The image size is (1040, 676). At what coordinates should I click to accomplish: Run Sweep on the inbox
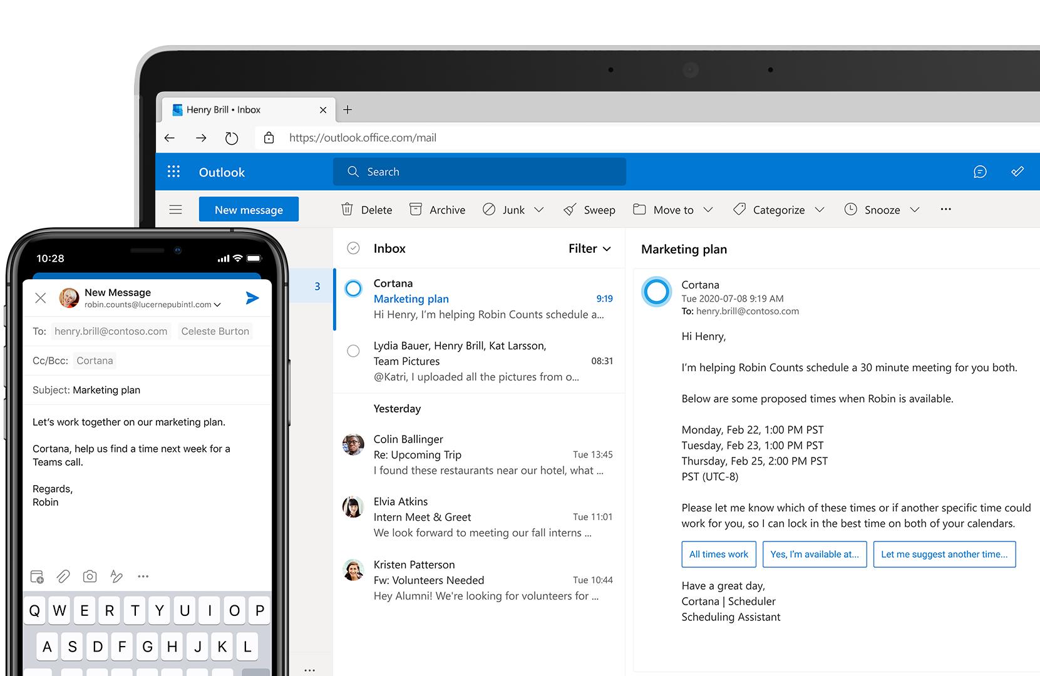tap(589, 209)
